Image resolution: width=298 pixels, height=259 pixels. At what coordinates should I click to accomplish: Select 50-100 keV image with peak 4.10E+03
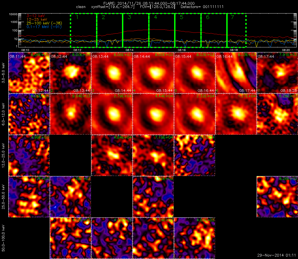(70, 238)
